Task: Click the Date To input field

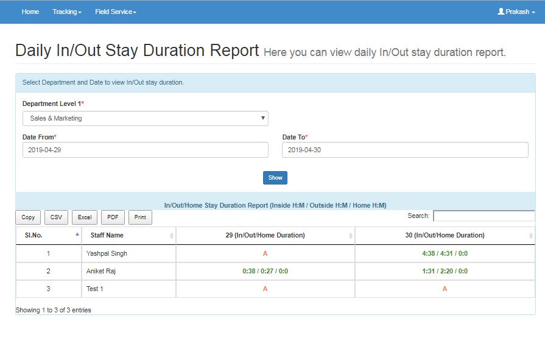Action: pyautogui.click(x=405, y=150)
